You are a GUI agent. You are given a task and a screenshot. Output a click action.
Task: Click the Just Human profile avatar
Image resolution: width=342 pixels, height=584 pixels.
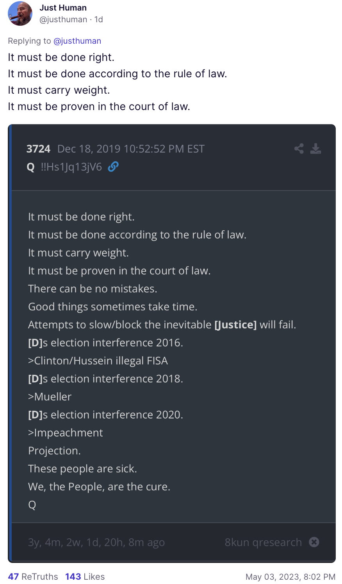(20, 14)
